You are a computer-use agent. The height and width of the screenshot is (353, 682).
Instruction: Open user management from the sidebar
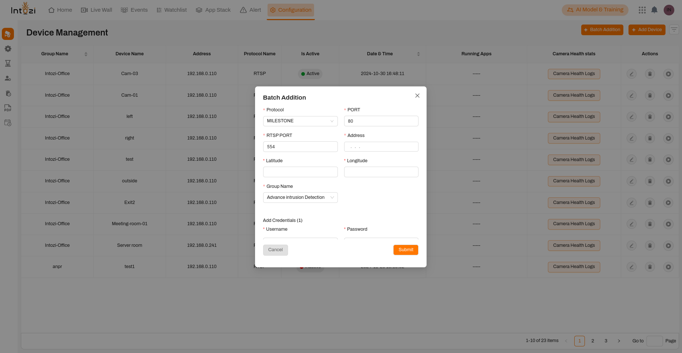8,78
